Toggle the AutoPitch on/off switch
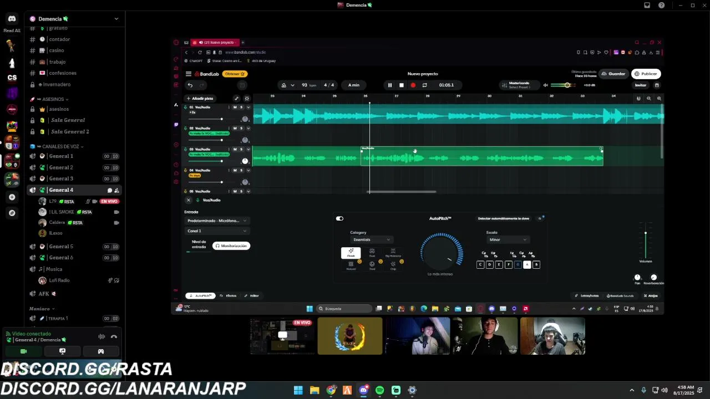The width and height of the screenshot is (710, 399). click(339, 218)
